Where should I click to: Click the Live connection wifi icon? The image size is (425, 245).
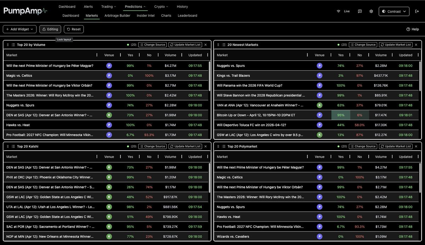[x=338, y=11]
